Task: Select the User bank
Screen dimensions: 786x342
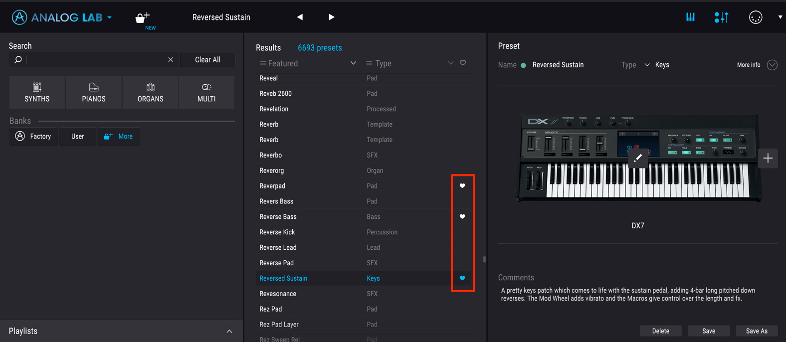Action: [78, 136]
